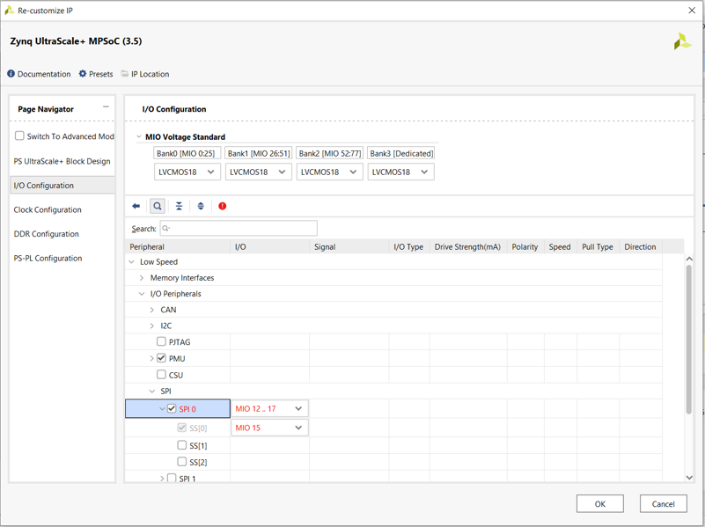Viewport: 705px width, 527px height.
Task: Switch to Clock Configuration page
Action: click(48, 210)
